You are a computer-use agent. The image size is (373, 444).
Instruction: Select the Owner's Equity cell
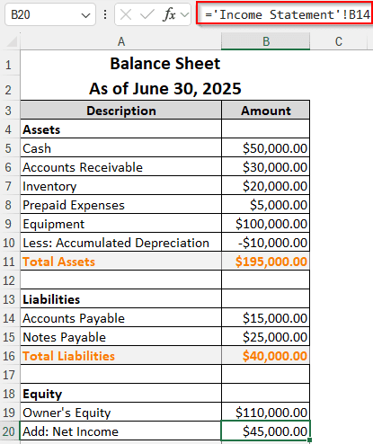point(121,413)
